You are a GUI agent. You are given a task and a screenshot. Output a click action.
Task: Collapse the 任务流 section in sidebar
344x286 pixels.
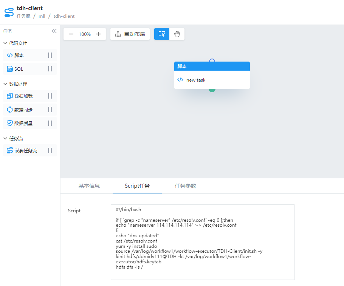point(5,139)
